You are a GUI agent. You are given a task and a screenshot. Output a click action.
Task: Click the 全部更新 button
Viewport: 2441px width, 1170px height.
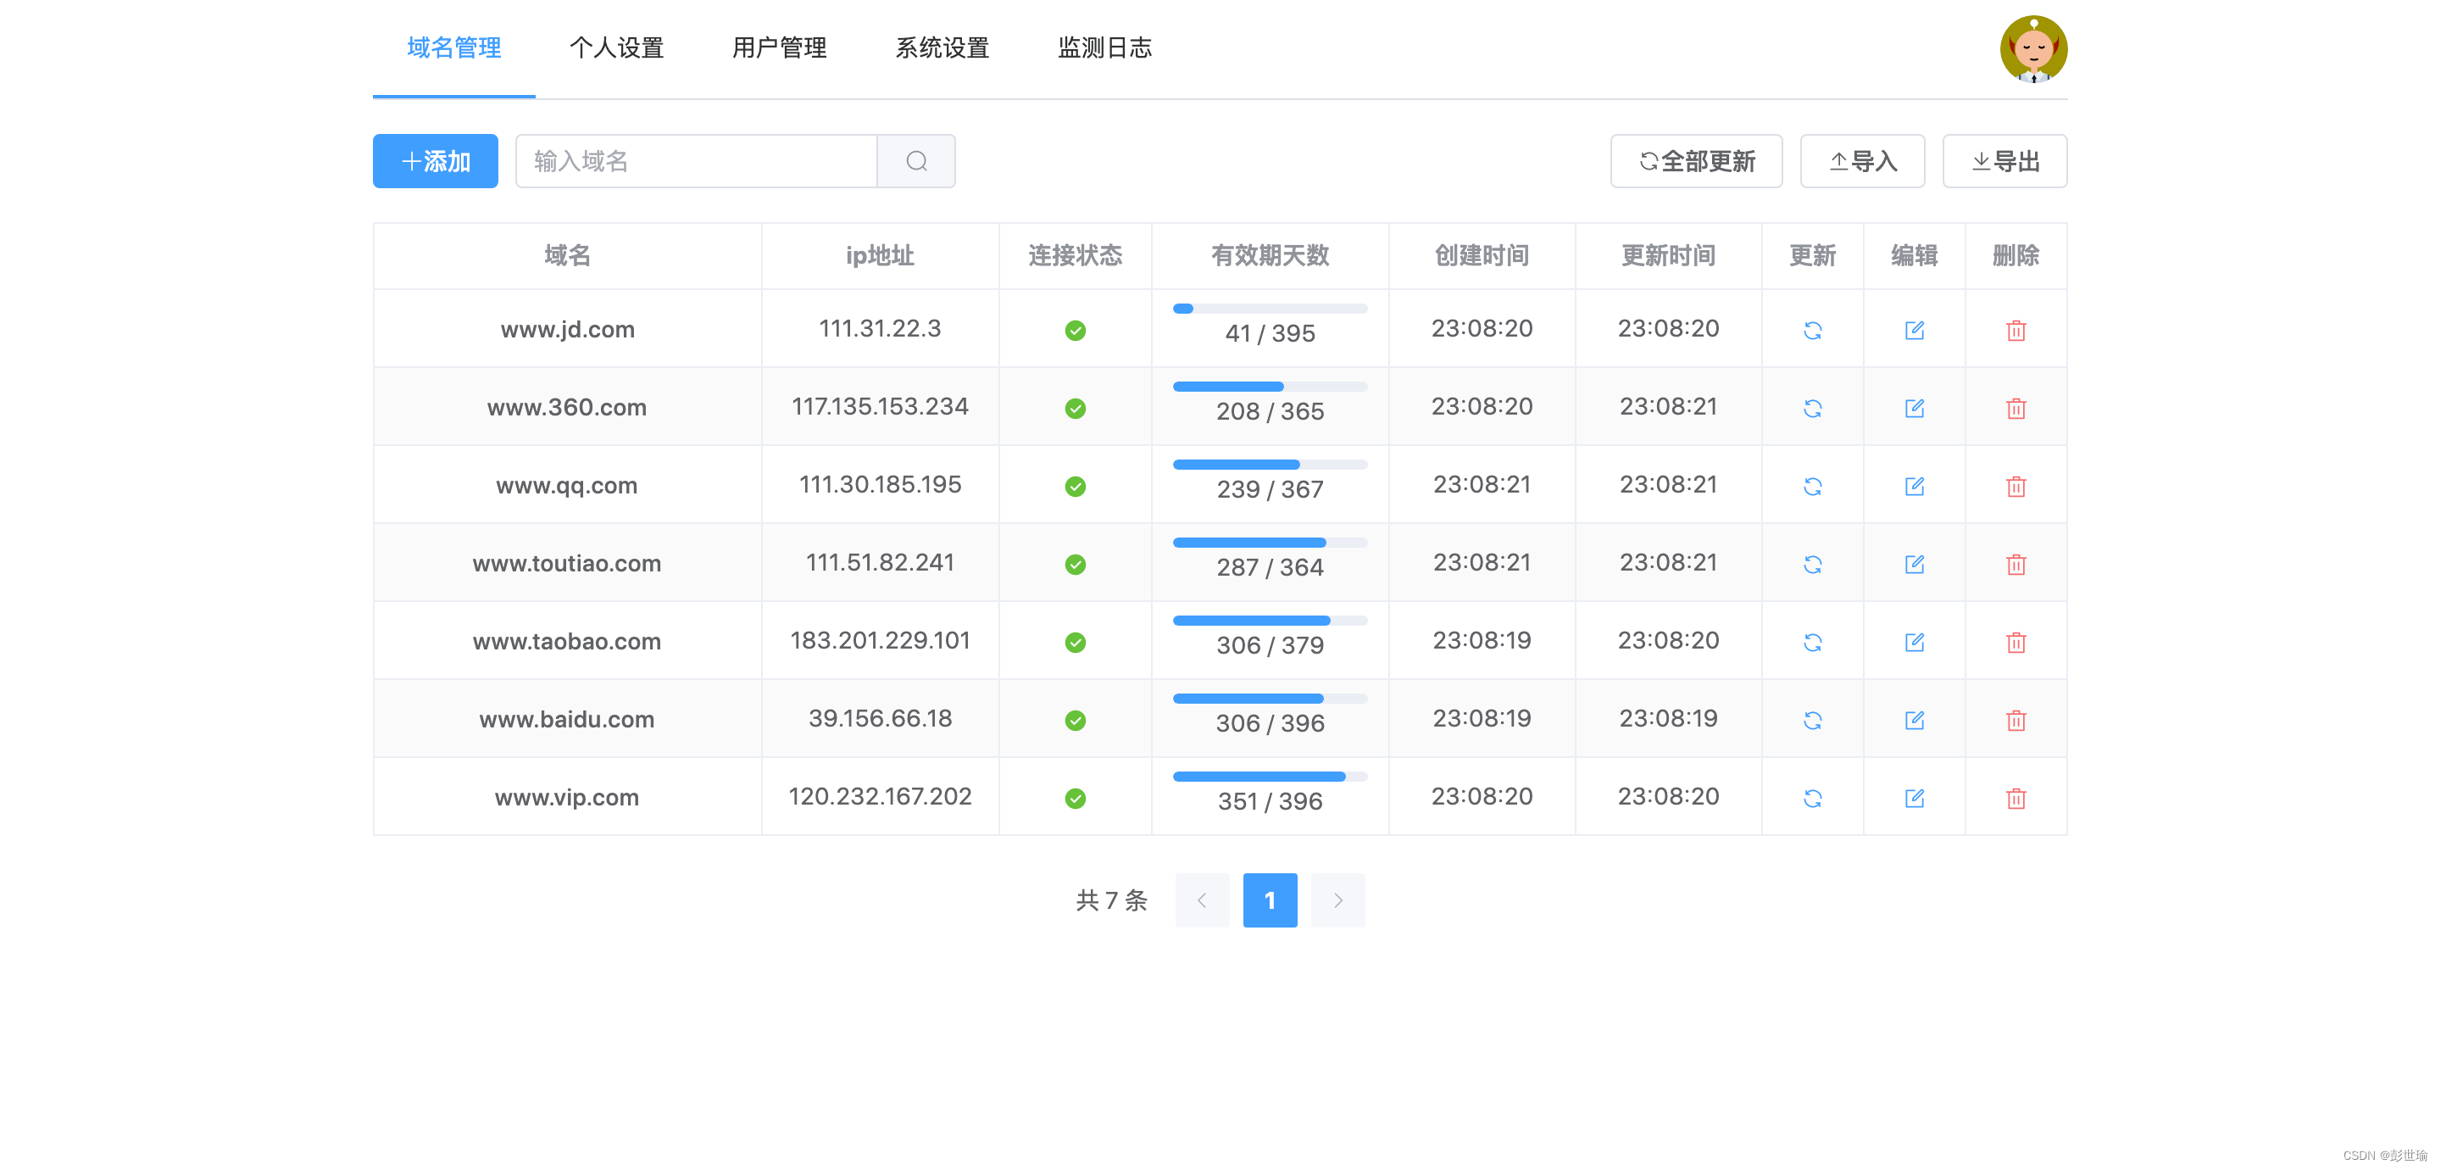pyautogui.click(x=1696, y=161)
